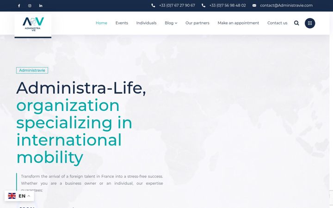Image resolution: width=333 pixels, height=208 pixels.
Task: Open the Blog menu item
Action: (169, 23)
